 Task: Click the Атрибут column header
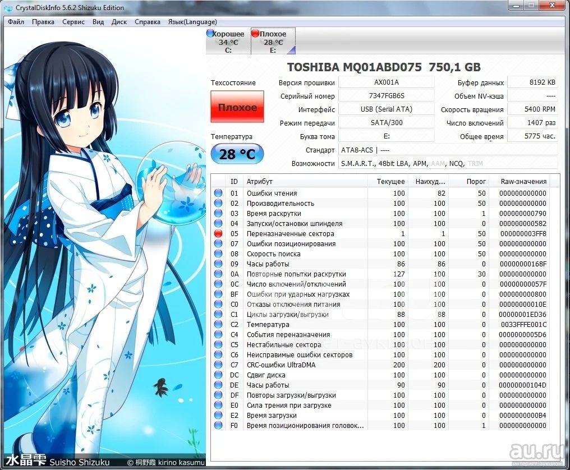[x=305, y=181]
